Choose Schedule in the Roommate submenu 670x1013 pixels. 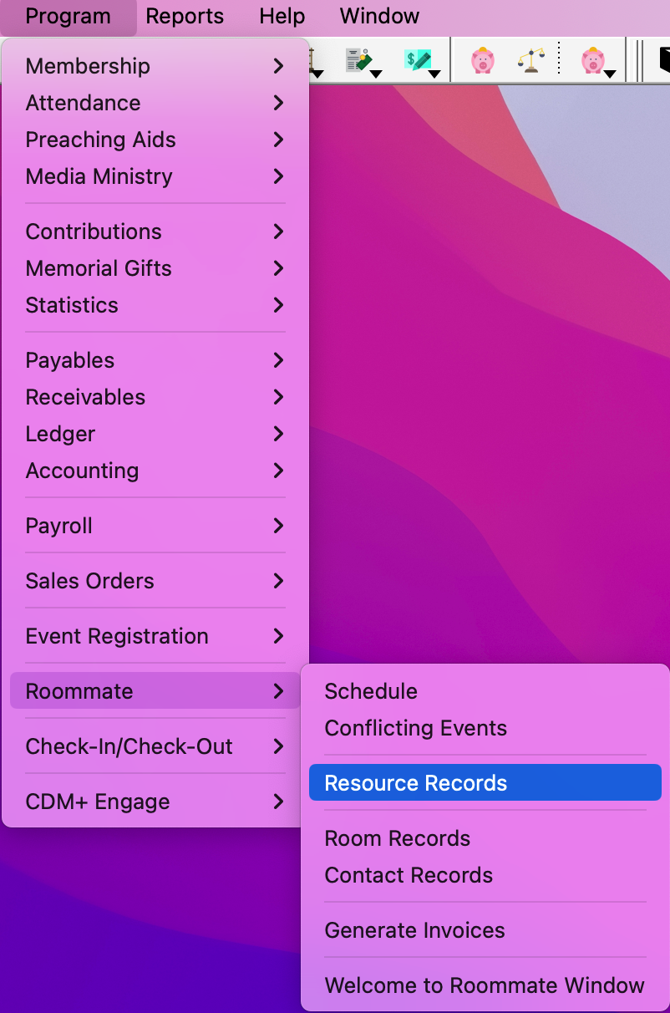[x=371, y=691]
